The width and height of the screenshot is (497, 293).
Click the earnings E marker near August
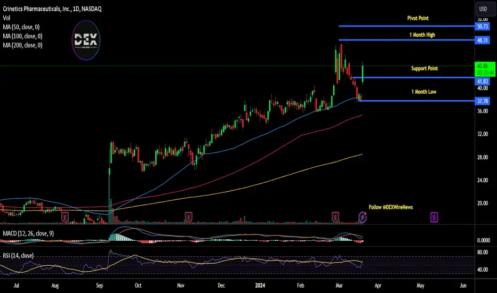65,217
